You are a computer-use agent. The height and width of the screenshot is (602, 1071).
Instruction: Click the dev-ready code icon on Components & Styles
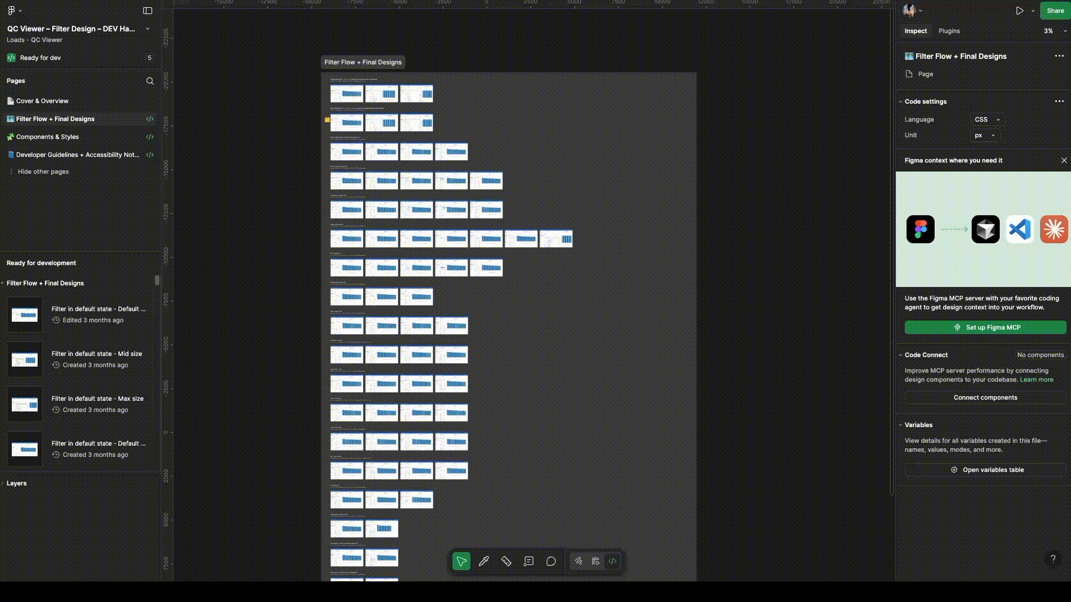tap(150, 137)
